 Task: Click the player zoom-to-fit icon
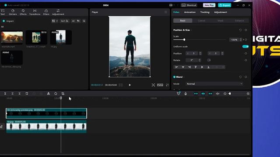pyautogui.click(x=153, y=85)
